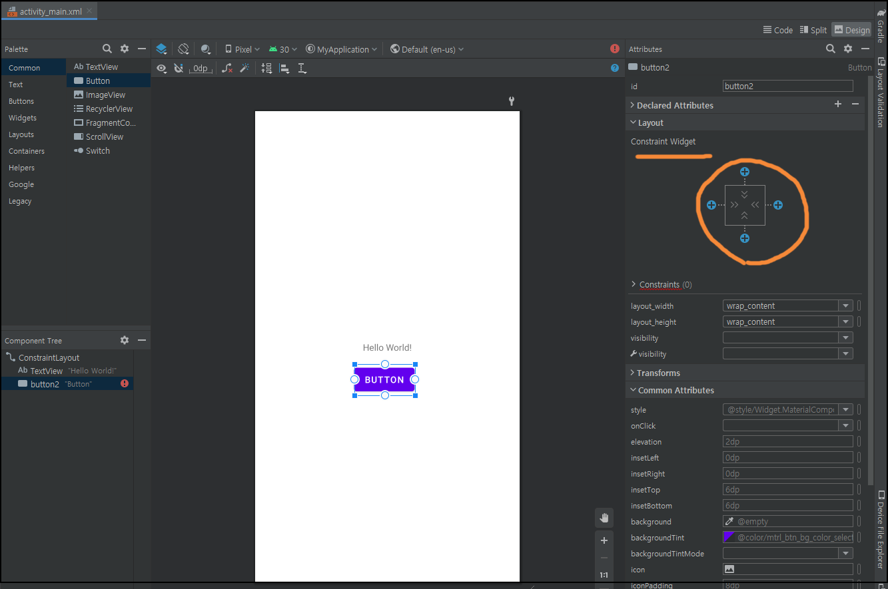Viewport: 888px width, 589px height.
Task: Open the Default (en-us) locale dropdown
Action: point(427,49)
